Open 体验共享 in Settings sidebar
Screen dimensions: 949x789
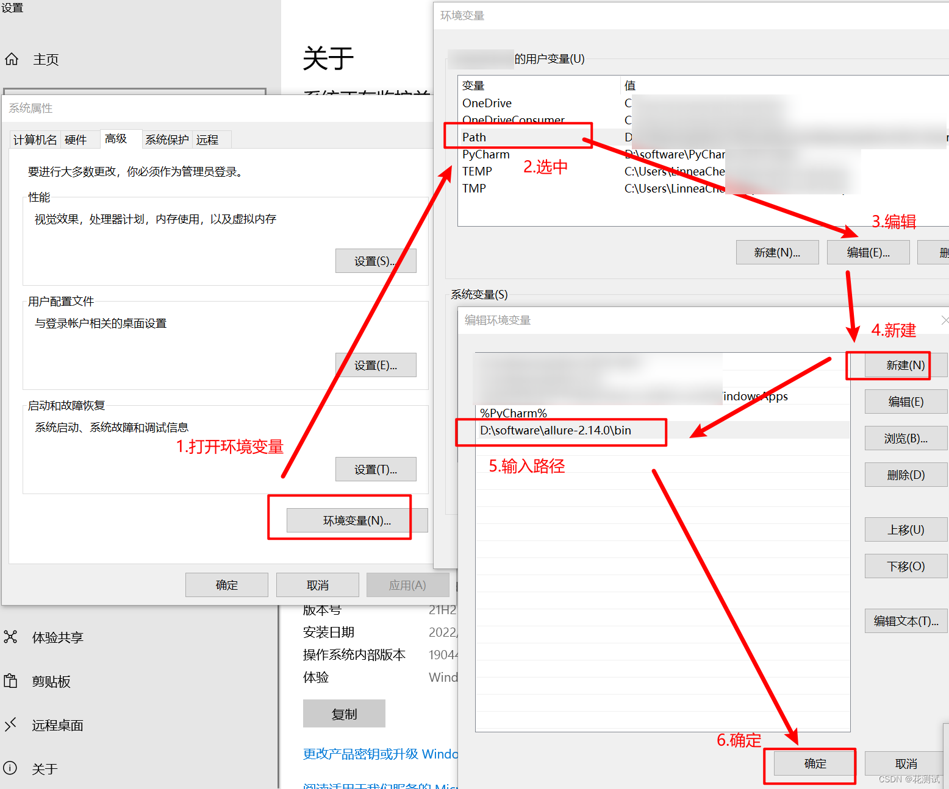57,638
